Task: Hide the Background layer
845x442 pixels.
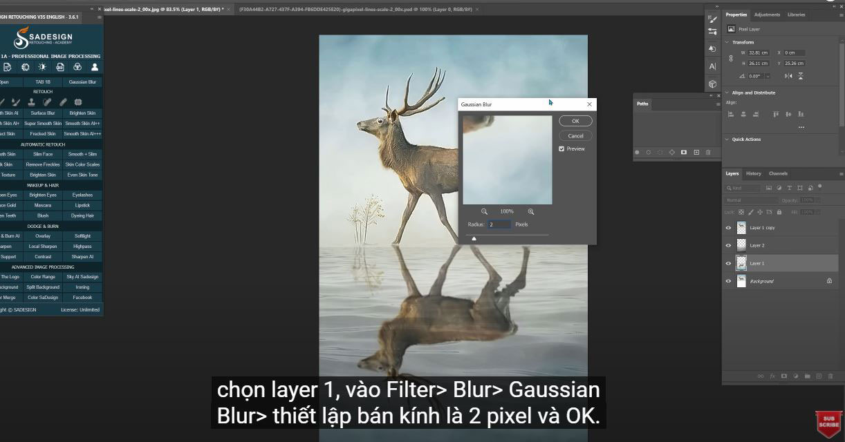Action: point(728,281)
